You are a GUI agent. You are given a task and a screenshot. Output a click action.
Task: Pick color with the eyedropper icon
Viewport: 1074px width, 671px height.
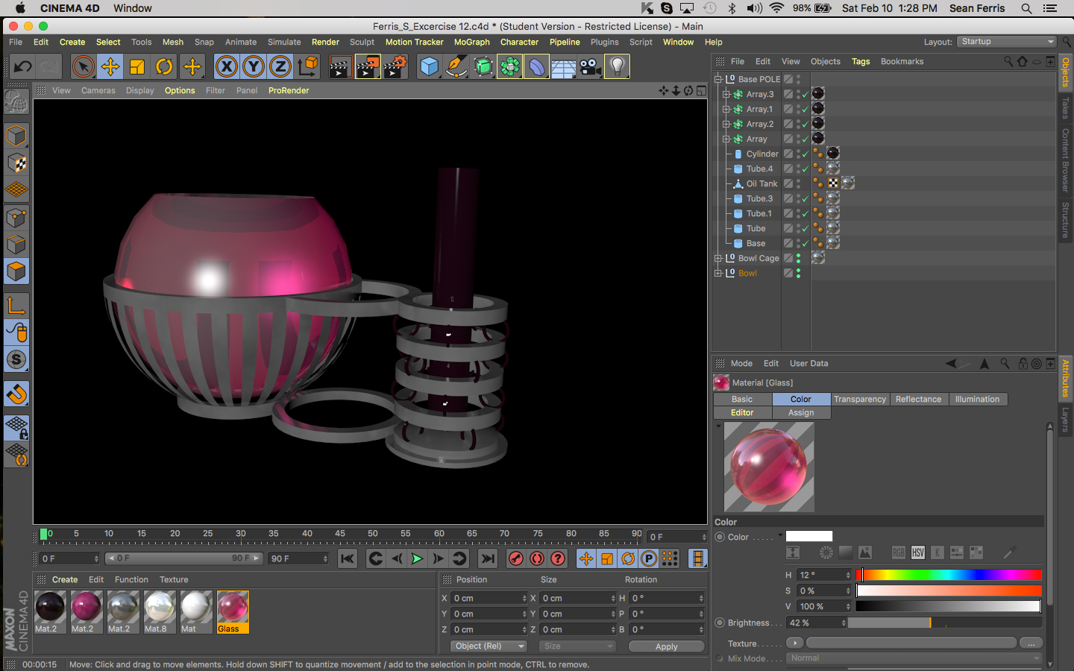click(1009, 552)
